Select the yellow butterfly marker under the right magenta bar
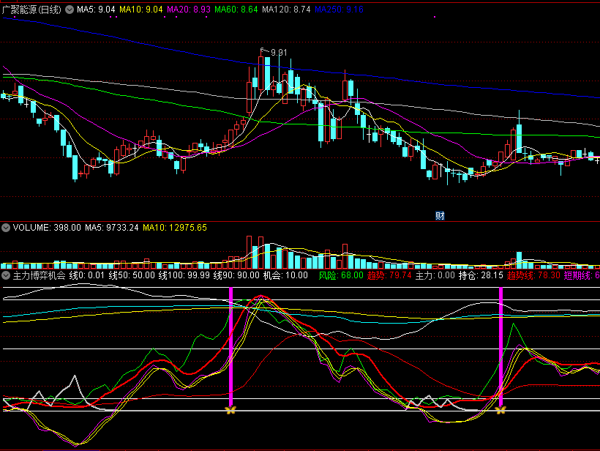This screenshot has width=600, height=451. [x=500, y=411]
